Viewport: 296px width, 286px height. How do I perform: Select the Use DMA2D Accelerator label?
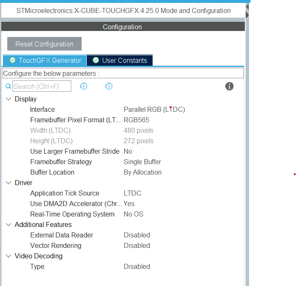coord(76,204)
